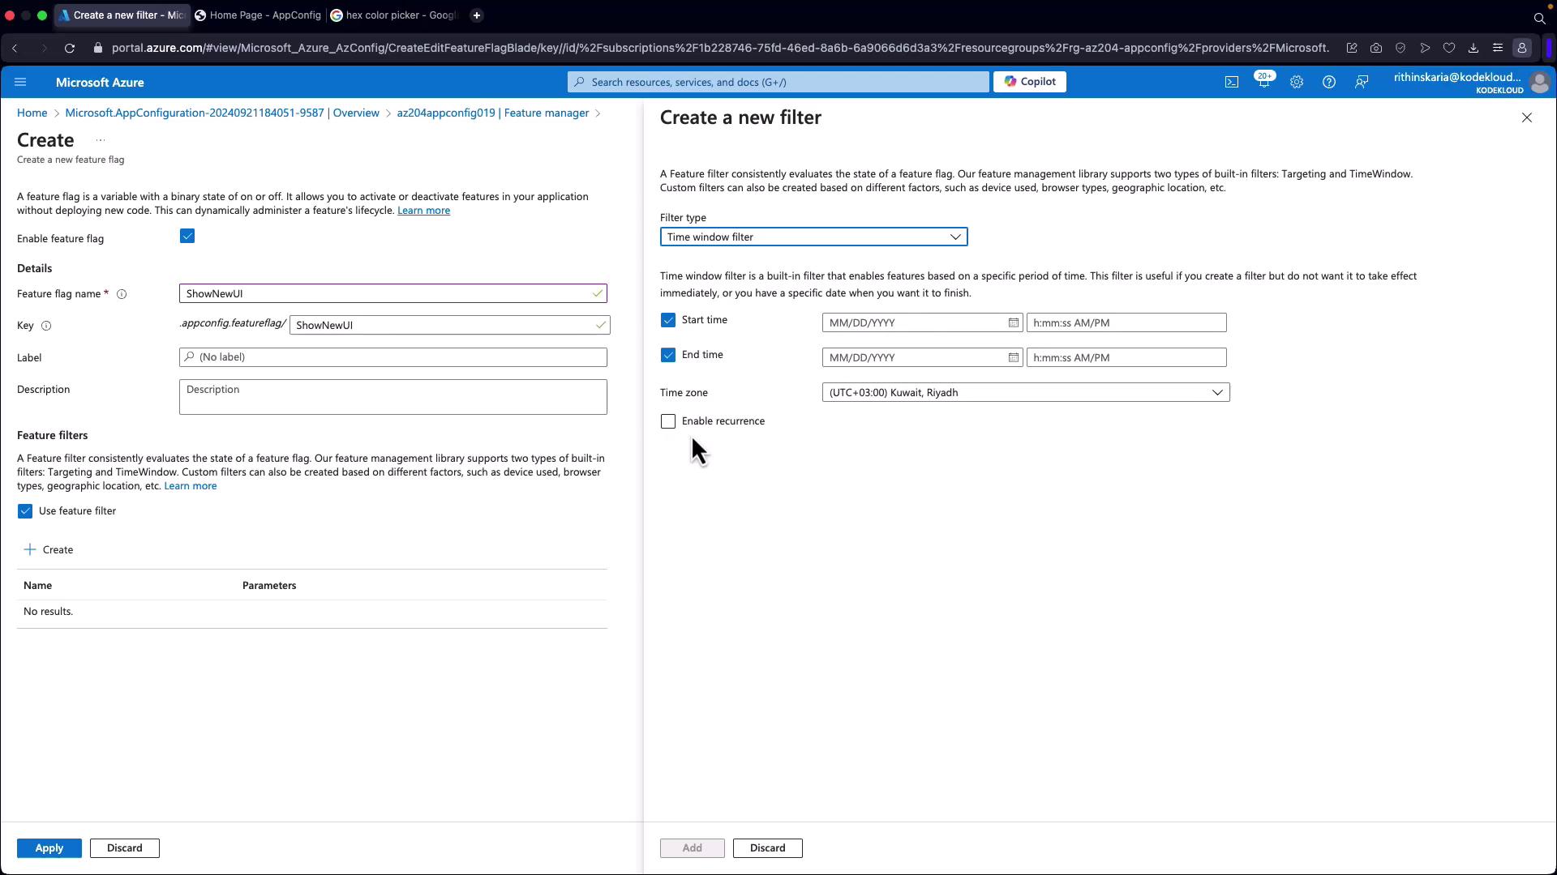This screenshot has height=875, width=1557.
Task: Click info icon next to Key
Action: click(46, 326)
